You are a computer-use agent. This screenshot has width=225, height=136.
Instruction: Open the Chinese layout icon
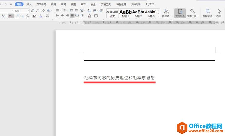click(x=82, y=11)
